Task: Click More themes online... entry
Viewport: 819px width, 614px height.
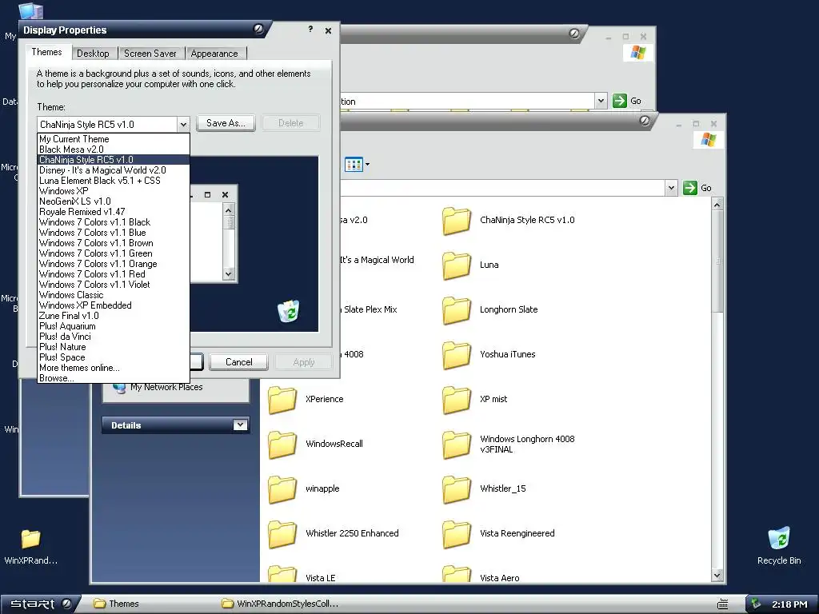Action: 114,368
